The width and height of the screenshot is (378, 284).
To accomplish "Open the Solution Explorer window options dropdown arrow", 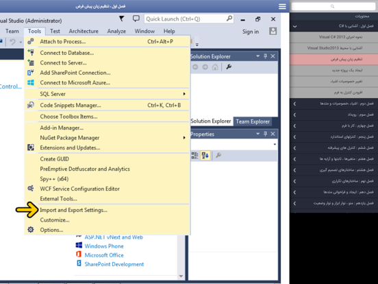I will coord(257,56).
